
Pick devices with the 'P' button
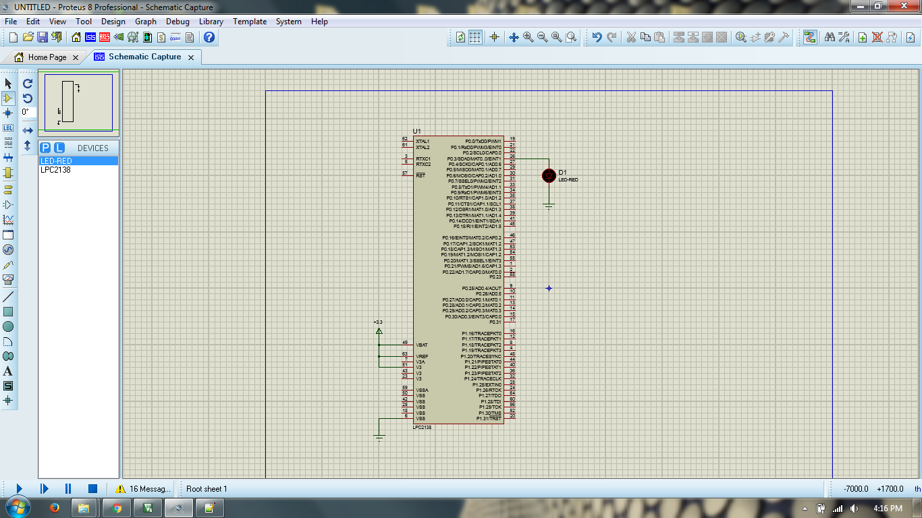coord(45,148)
